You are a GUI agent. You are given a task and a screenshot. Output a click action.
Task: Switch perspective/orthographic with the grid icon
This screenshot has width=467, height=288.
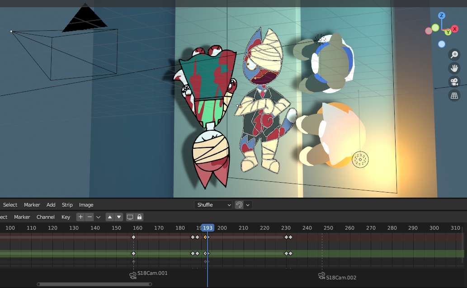click(x=454, y=95)
